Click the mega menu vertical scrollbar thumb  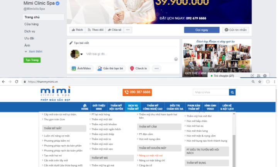[x=234, y=151]
